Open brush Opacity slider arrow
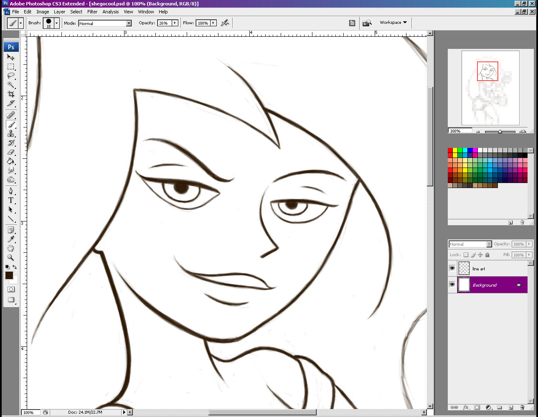 [x=175, y=23]
